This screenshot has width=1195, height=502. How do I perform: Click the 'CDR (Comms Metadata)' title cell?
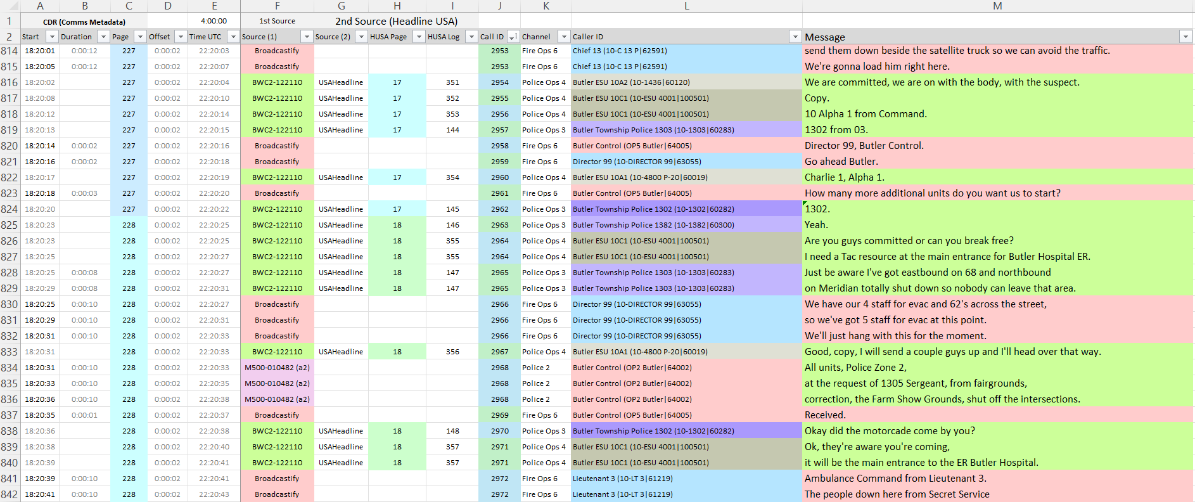[x=84, y=22]
